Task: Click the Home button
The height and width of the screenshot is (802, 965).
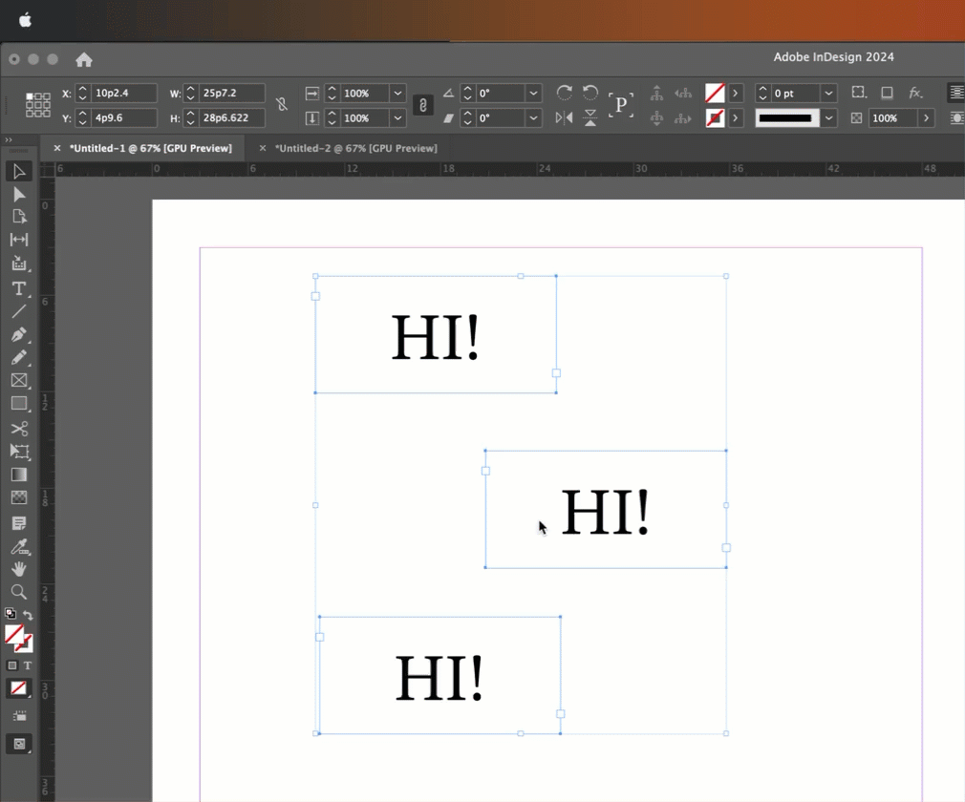Action: pos(84,59)
